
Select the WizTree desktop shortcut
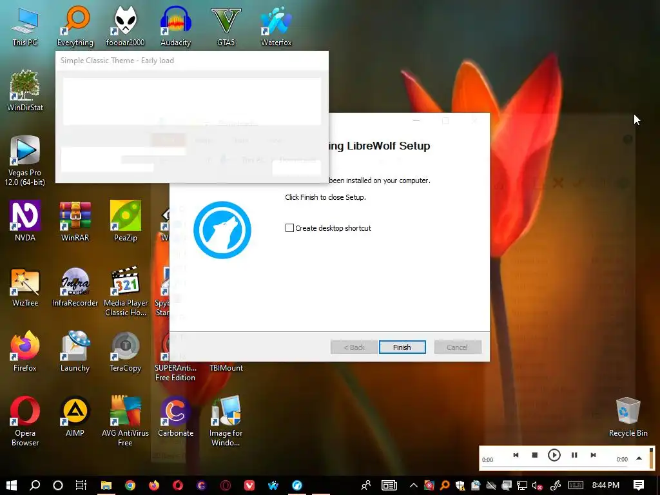click(x=25, y=286)
